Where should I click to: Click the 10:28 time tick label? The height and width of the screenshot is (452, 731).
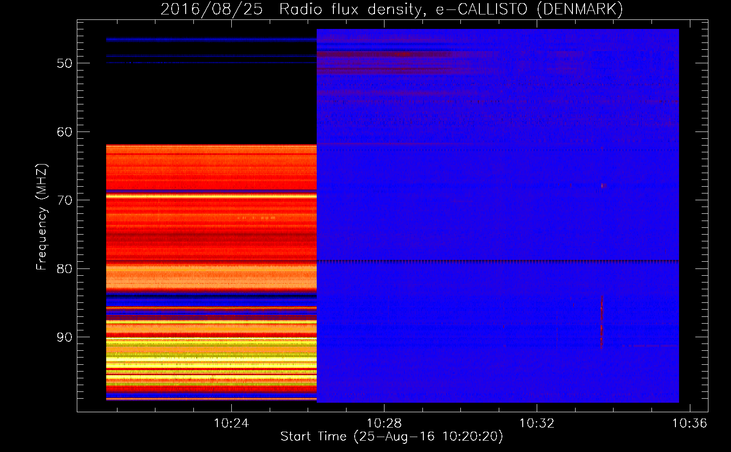coord(384,423)
